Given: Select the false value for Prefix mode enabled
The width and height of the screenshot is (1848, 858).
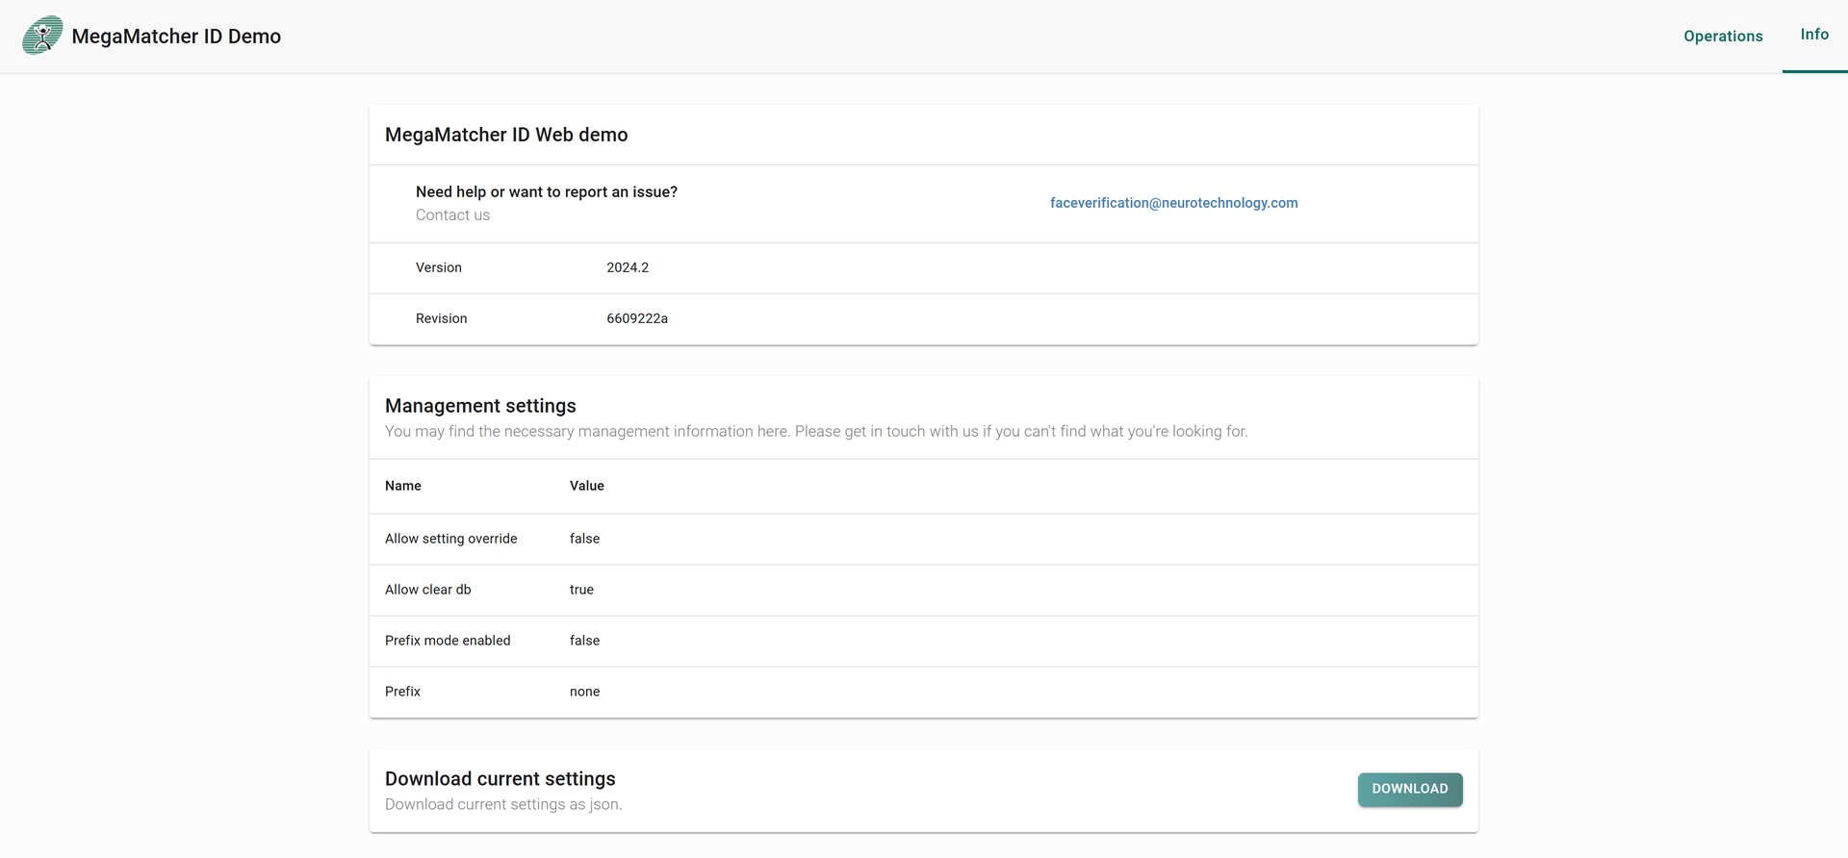Looking at the screenshot, I should [x=584, y=641].
